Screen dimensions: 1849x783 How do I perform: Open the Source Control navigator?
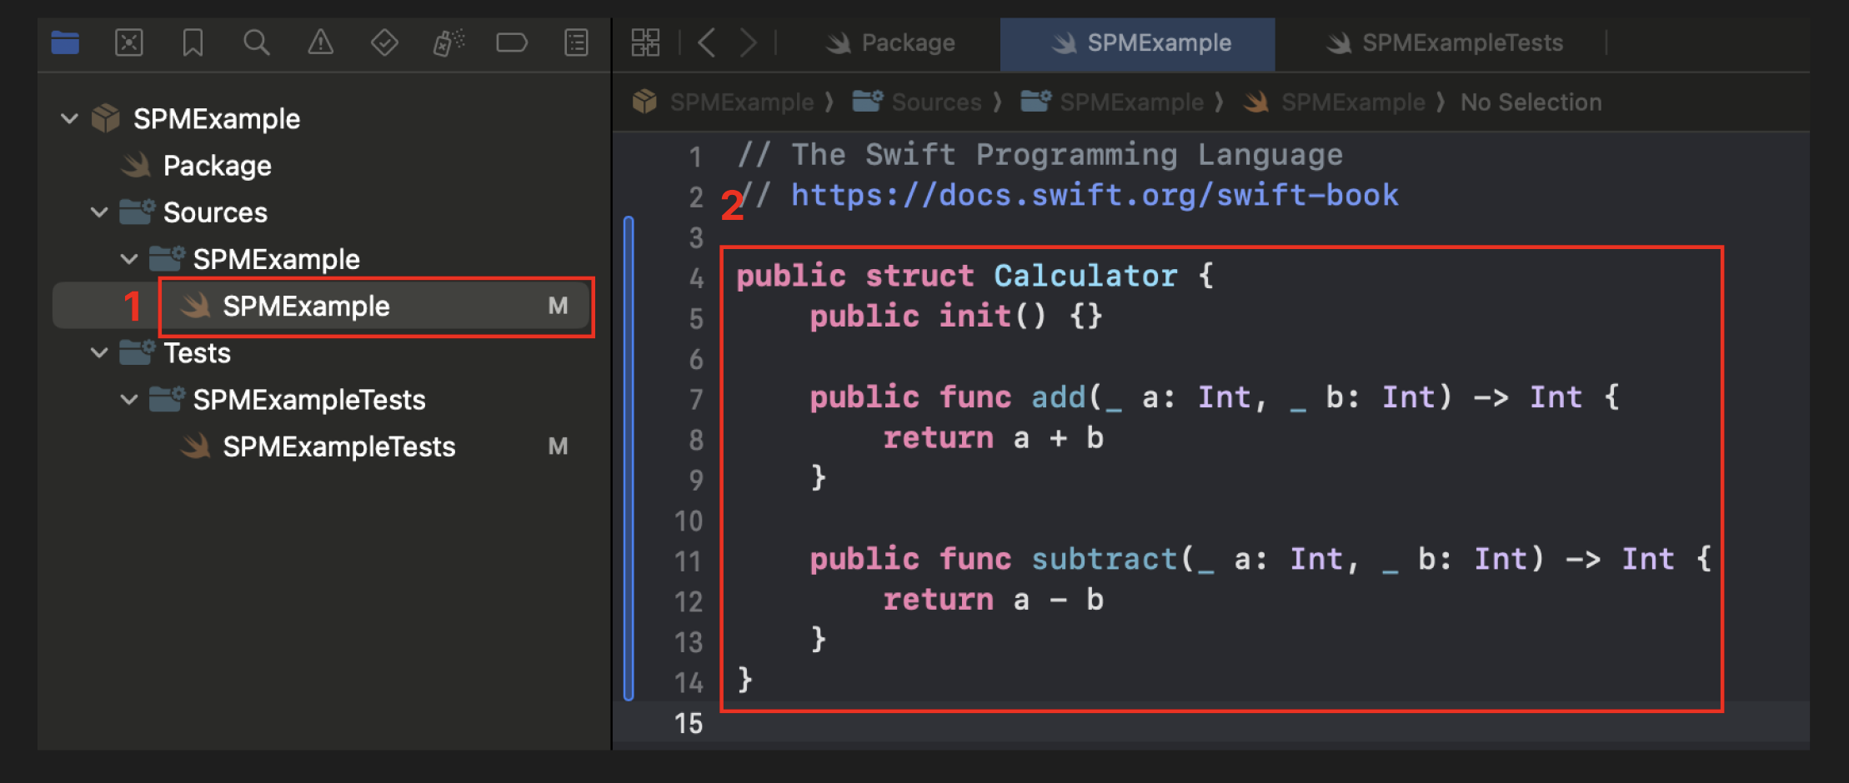tap(129, 42)
